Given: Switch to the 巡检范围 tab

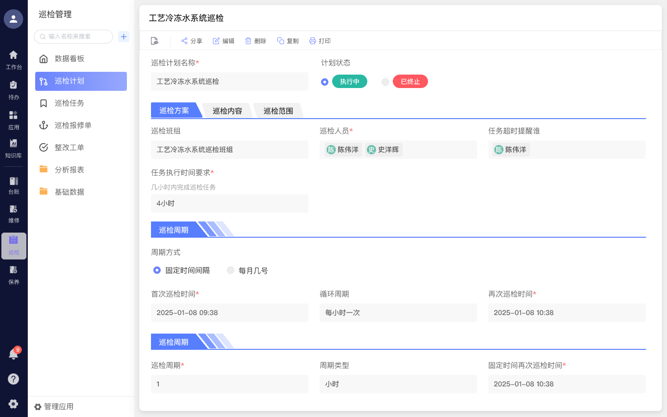Looking at the screenshot, I should point(278,110).
